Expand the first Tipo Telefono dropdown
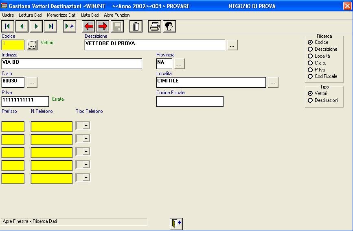Viewport: 353px width, 231px height. pyautogui.click(x=86, y=126)
